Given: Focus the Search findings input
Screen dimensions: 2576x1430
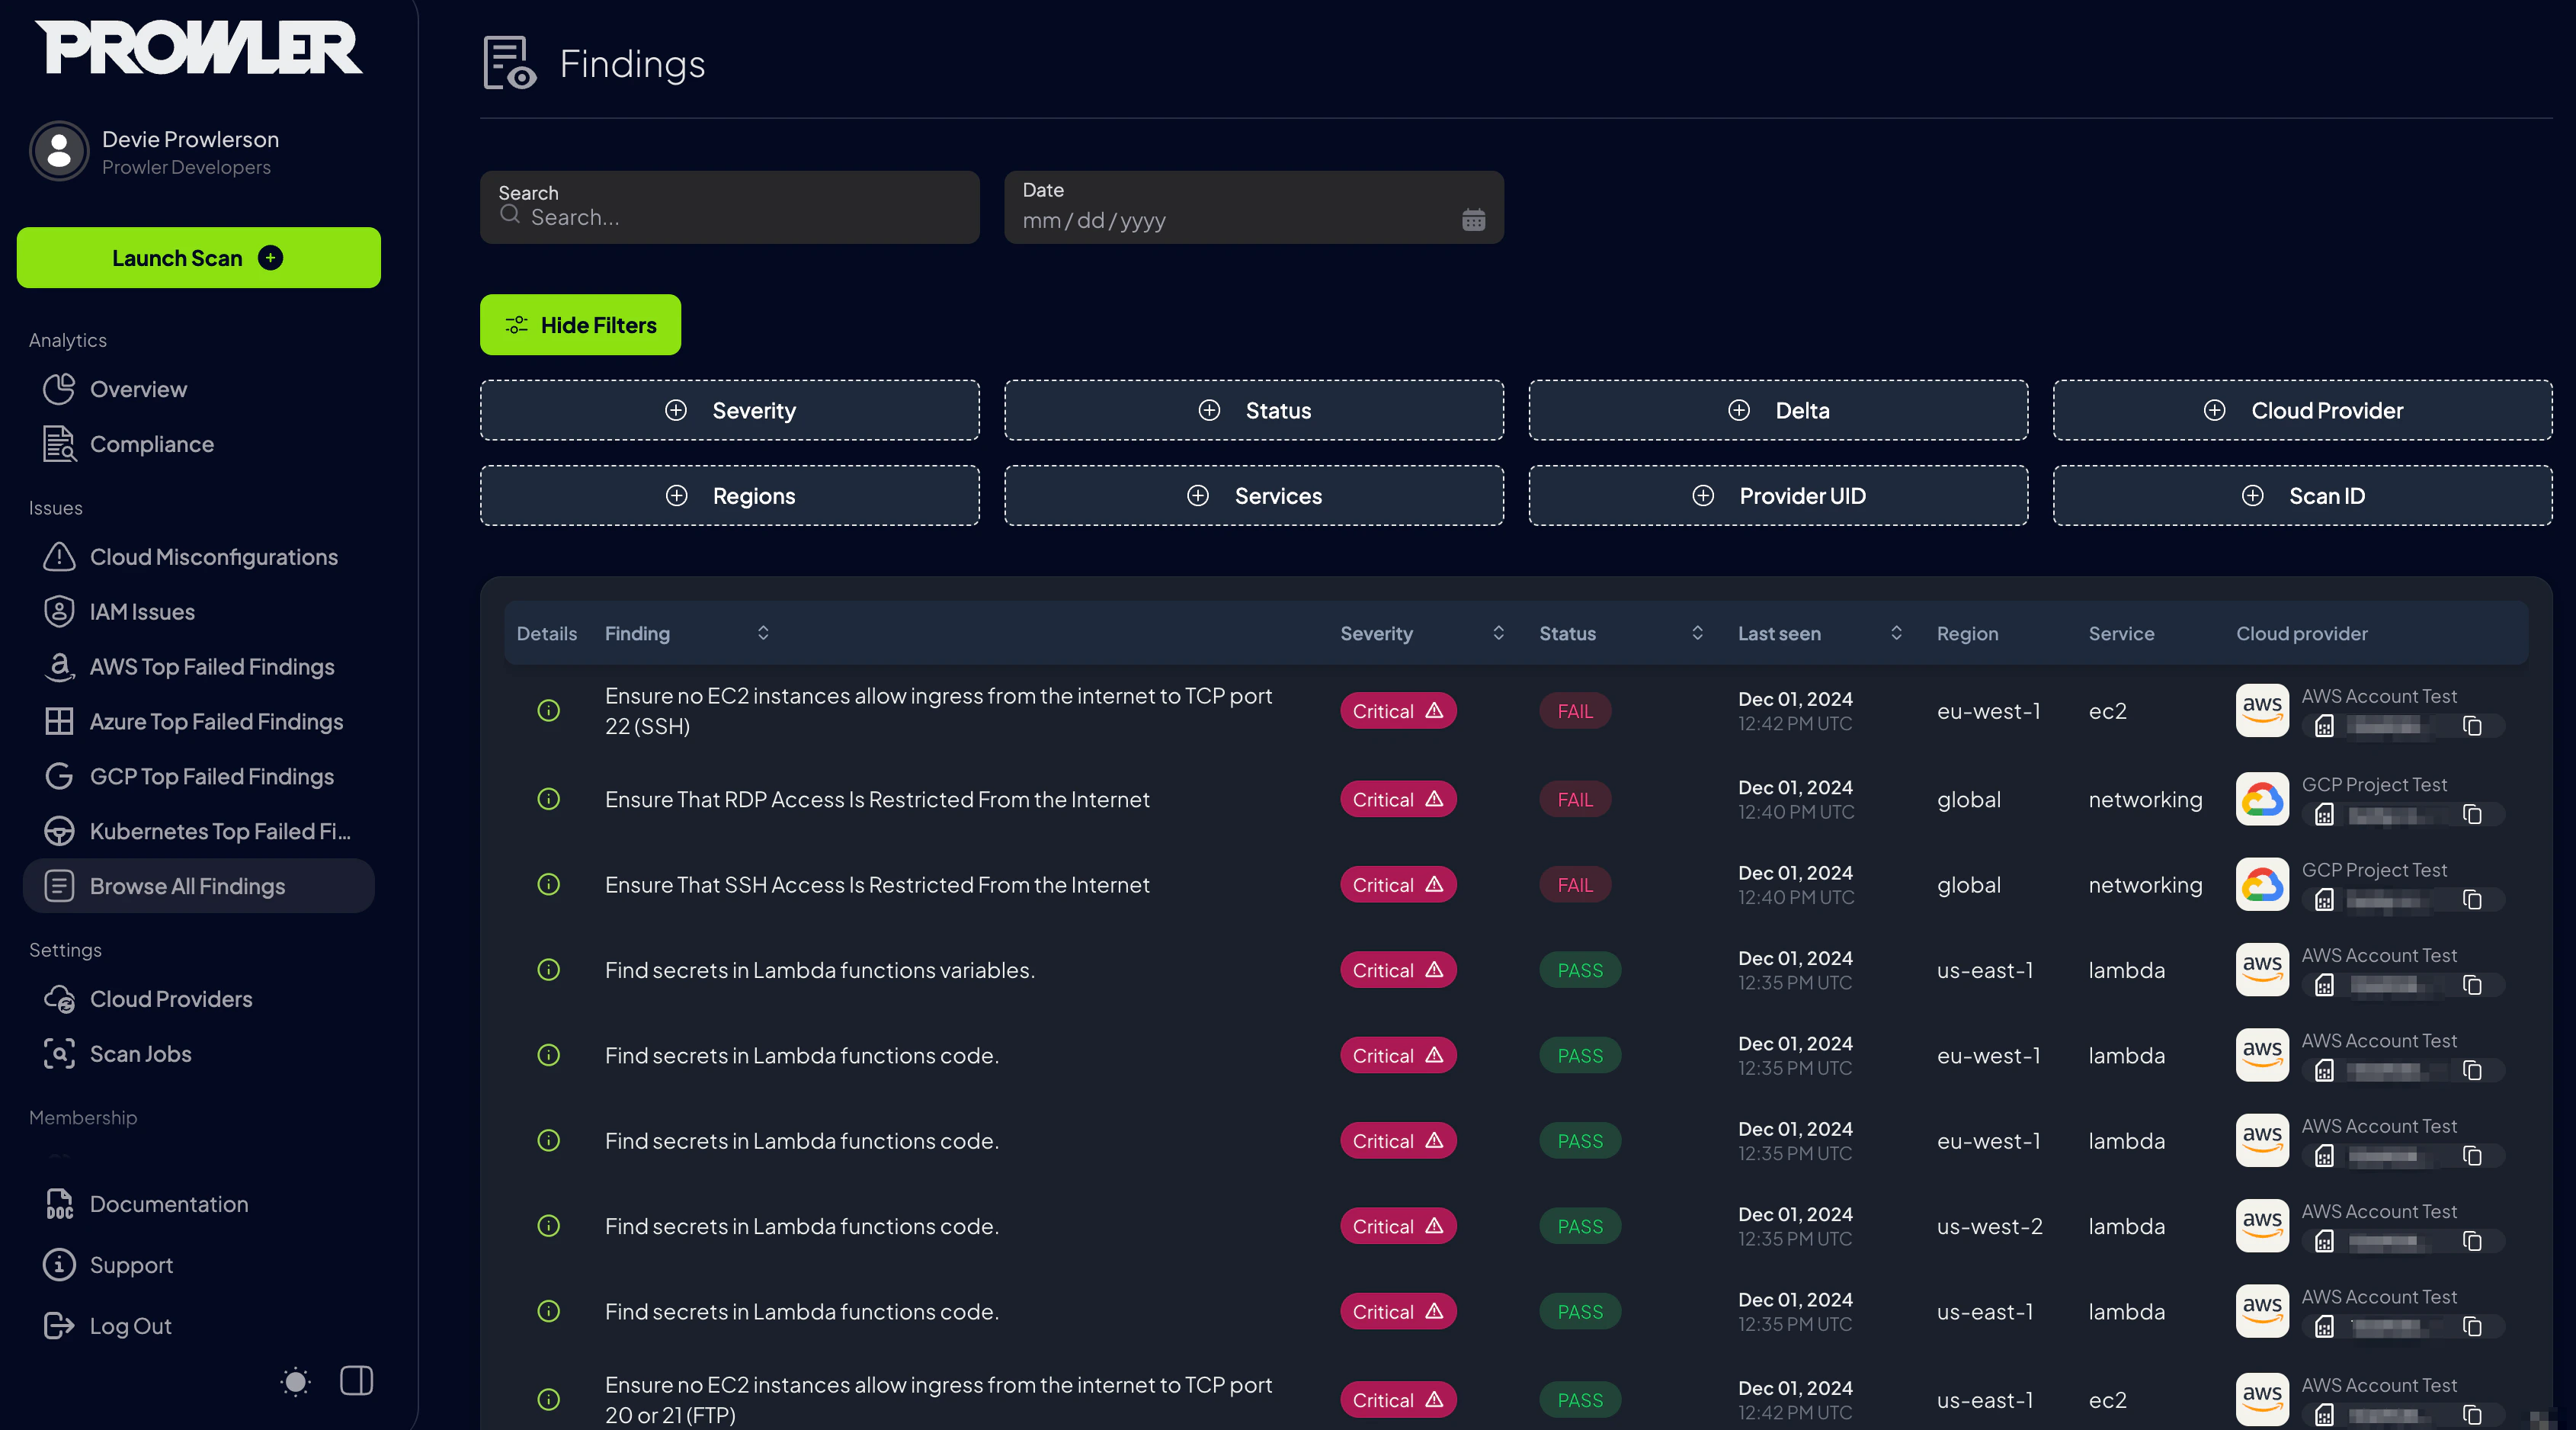Looking at the screenshot, I should [740, 218].
